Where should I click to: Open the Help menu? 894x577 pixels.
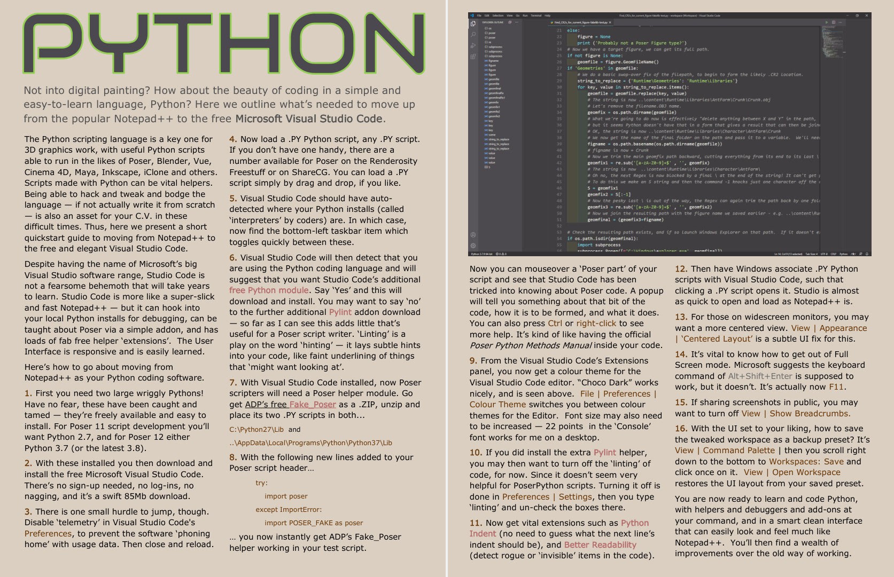click(x=547, y=15)
